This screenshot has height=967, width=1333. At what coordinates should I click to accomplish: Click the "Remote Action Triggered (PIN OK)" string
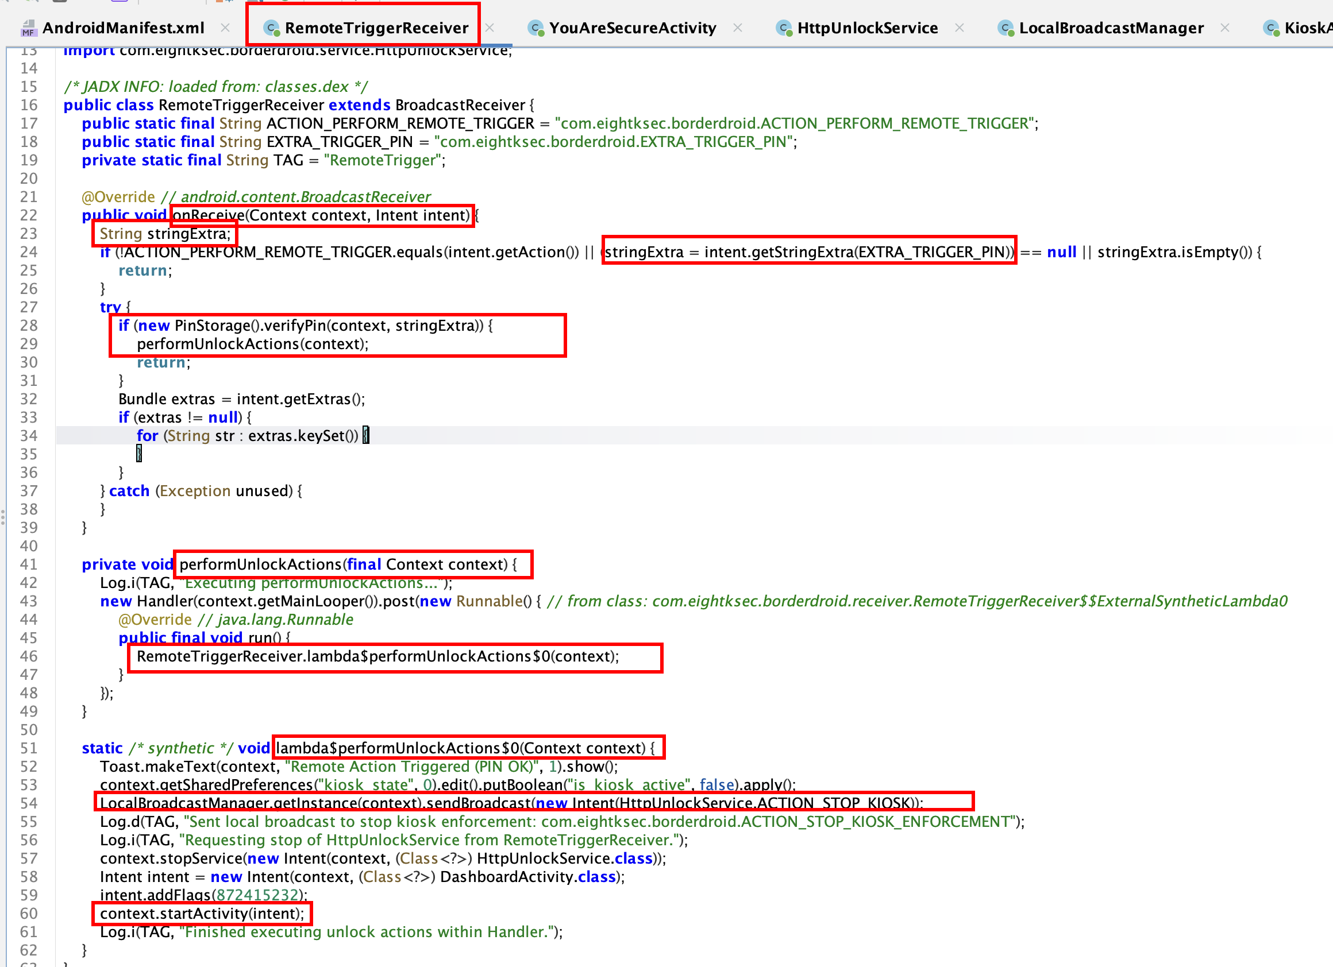[412, 767]
